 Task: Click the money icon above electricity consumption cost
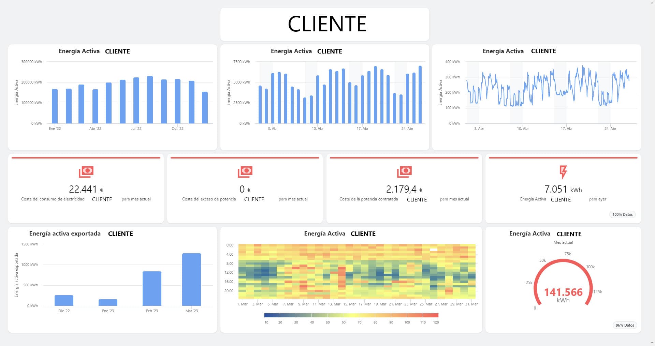click(x=86, y=172)
